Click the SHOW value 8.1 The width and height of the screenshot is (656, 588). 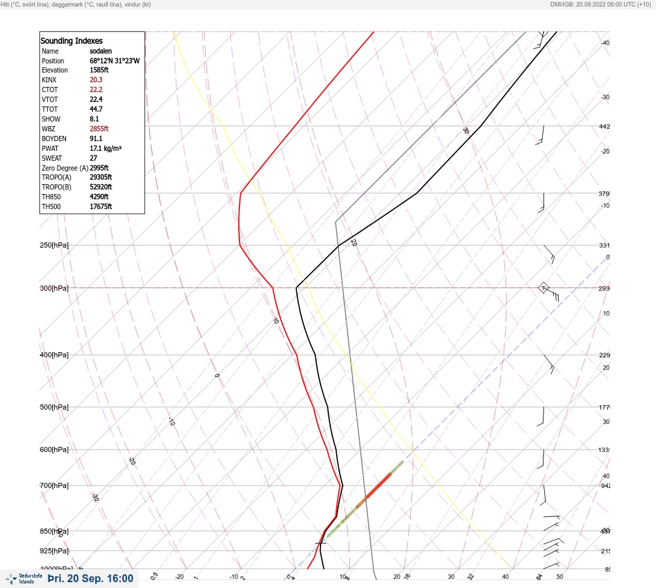point(94,119)
